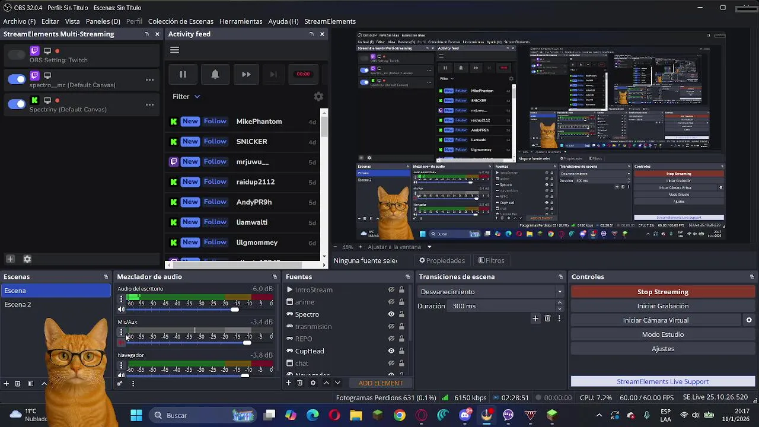Open Desvanecimiento transition dropdown
The width and height of the screenshot is (759, 427).
point(492,292)
